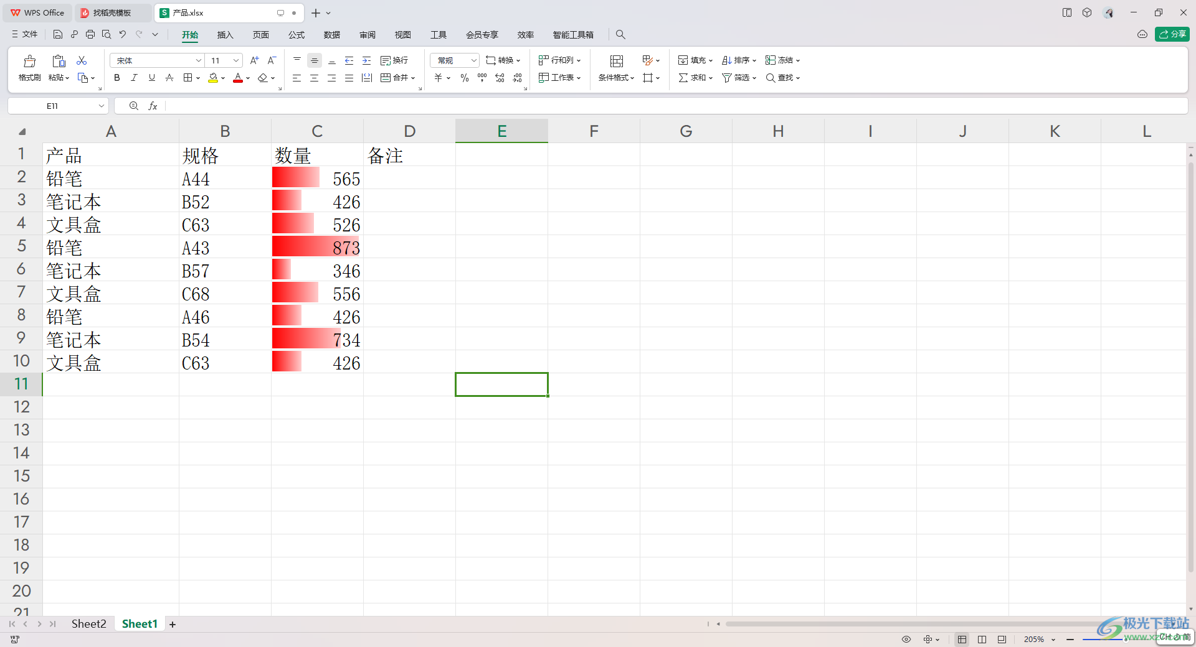Toggle align text left

click(297, 78)
